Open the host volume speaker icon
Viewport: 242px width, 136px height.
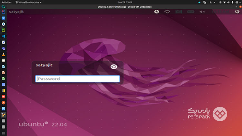pyautogui.click(x=228, y=2)
